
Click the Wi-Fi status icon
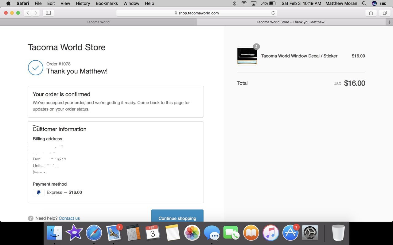pos(244,3)
